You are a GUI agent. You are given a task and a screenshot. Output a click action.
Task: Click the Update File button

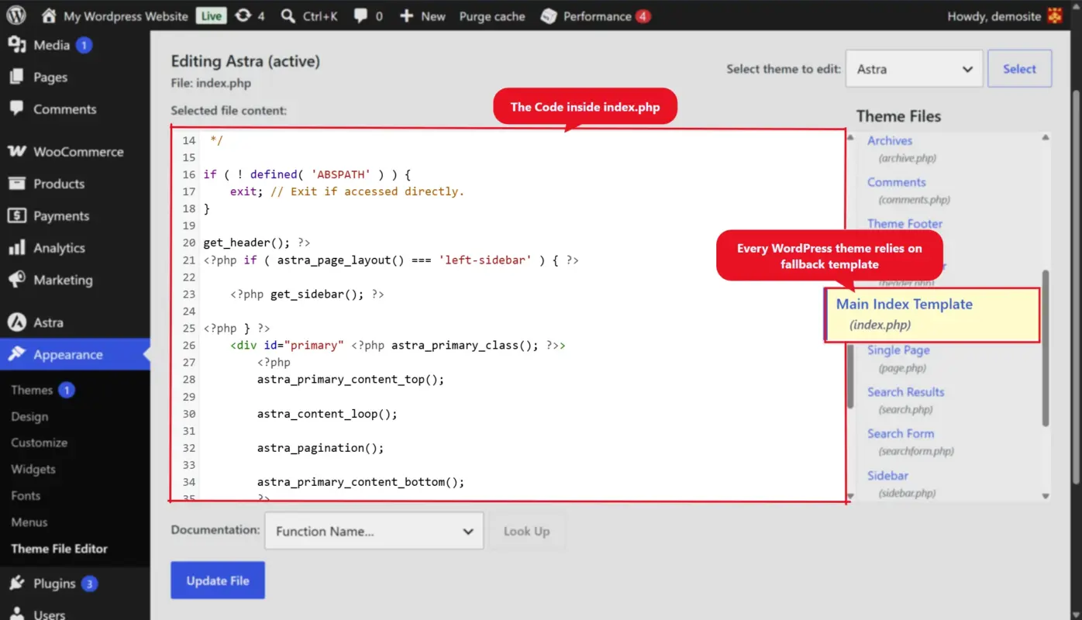218,580
